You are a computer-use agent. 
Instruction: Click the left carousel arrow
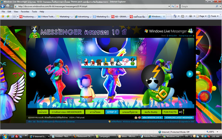click(33, 74)
